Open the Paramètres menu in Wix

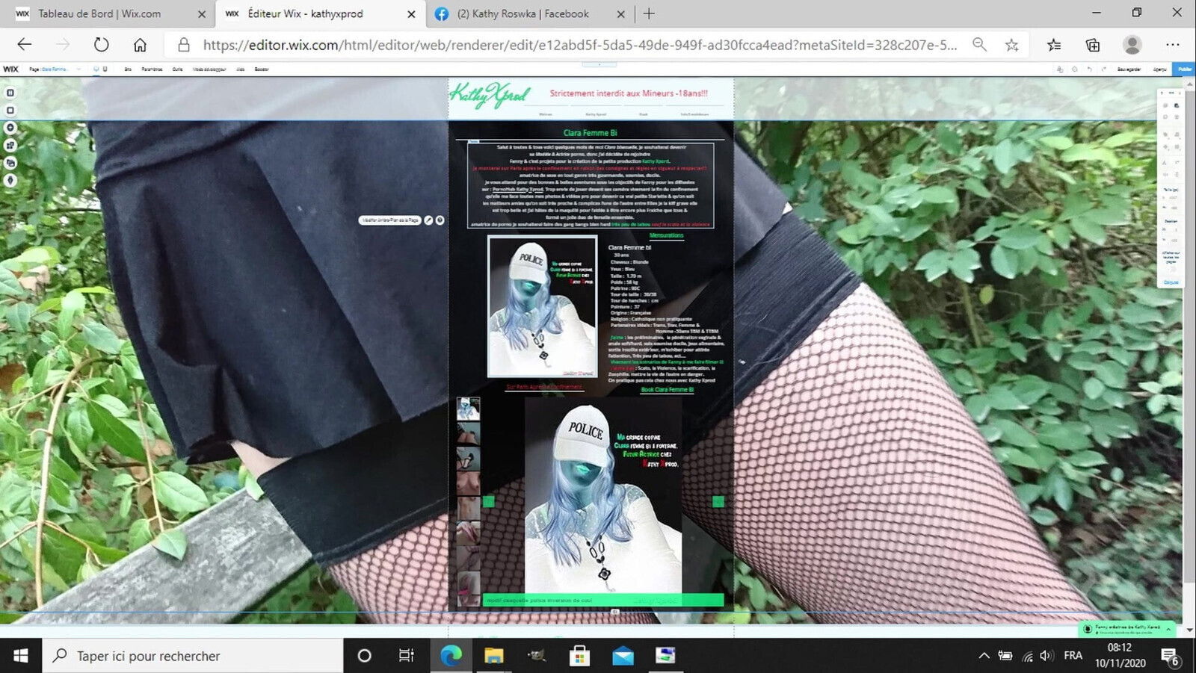152,69
